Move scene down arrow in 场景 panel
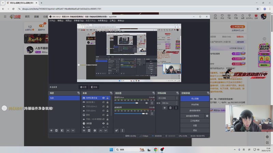This screenshot has width=273, height=153. tap(73, 131)
